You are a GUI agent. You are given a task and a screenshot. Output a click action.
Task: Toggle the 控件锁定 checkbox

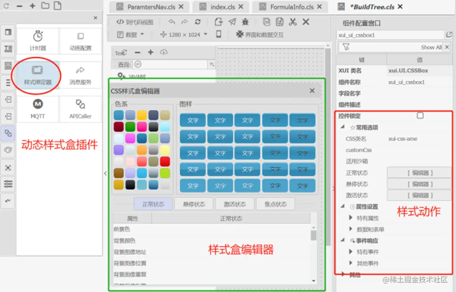point(420,116)
